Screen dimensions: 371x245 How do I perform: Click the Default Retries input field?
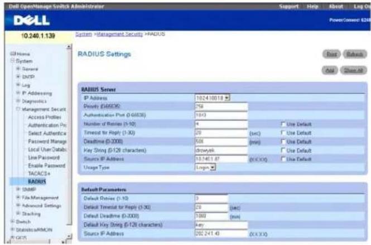(211, 198)
